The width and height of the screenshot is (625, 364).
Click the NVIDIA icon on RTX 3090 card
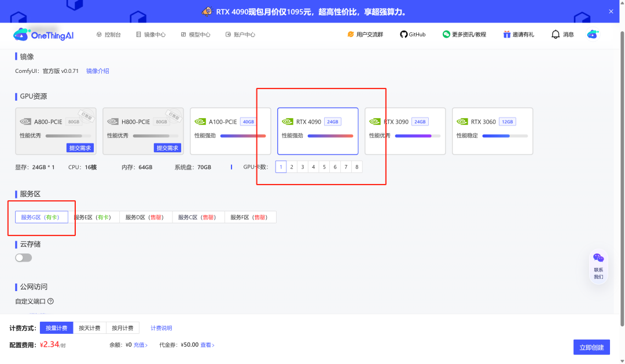coord(374,122)
